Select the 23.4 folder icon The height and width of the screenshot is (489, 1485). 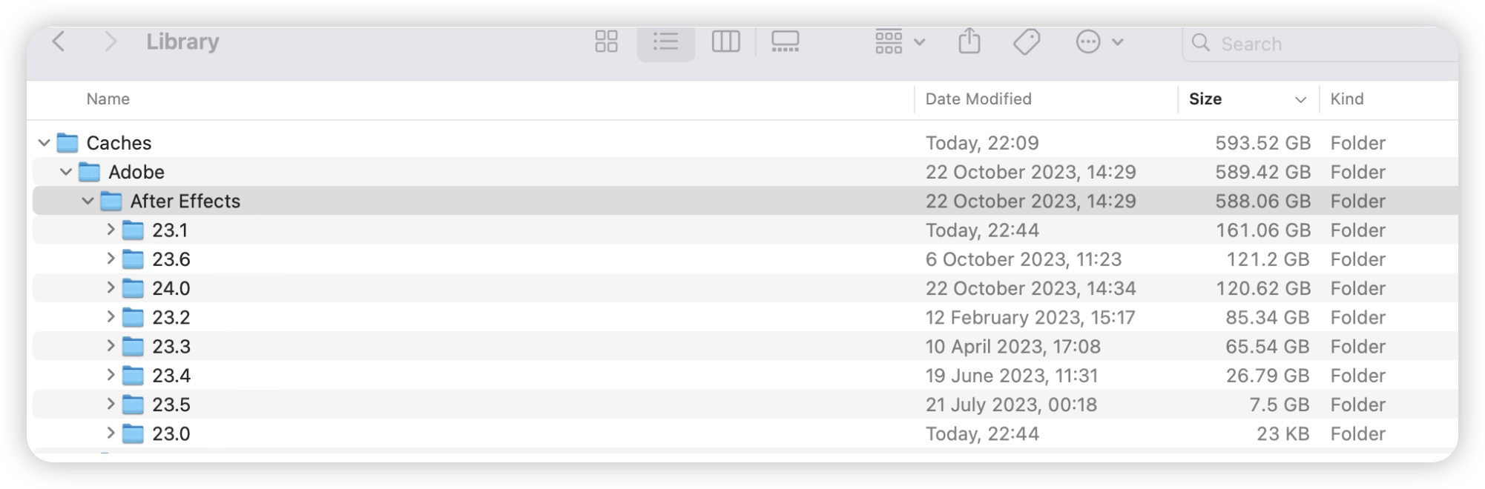133,376
